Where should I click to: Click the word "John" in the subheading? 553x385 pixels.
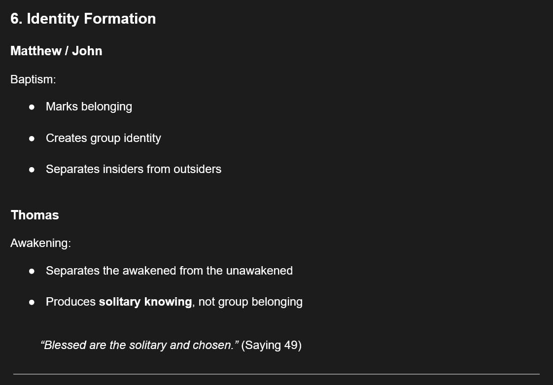(x=87, y=51)
